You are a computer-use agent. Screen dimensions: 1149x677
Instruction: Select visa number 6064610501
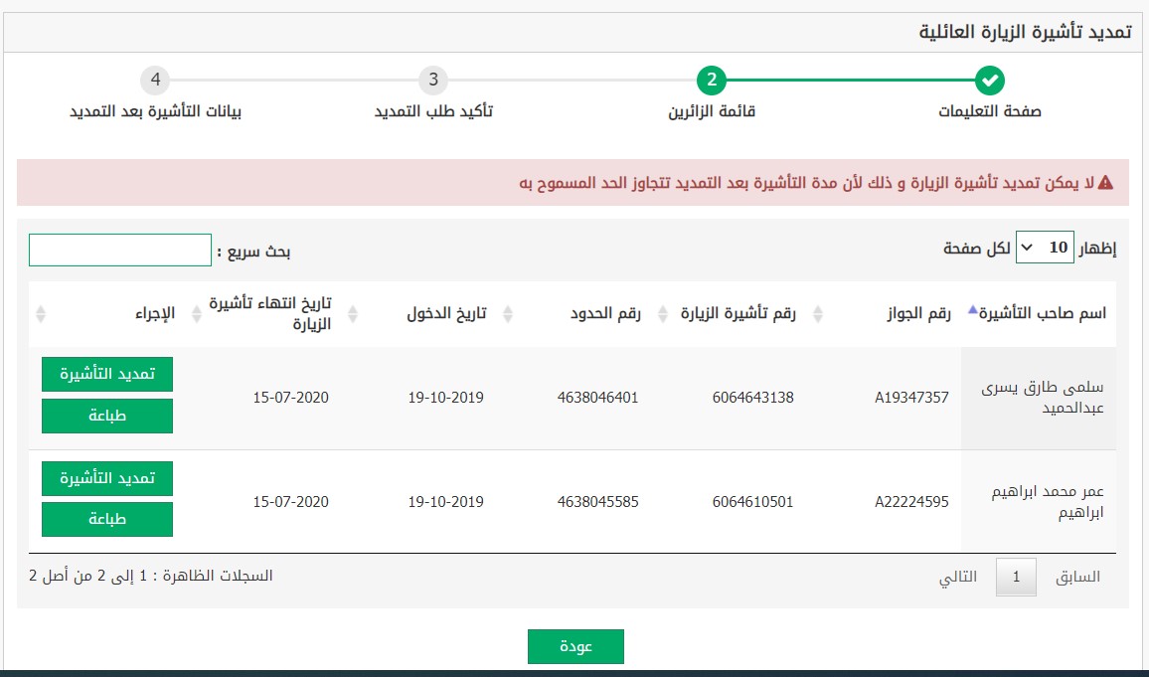click(752, 502)
